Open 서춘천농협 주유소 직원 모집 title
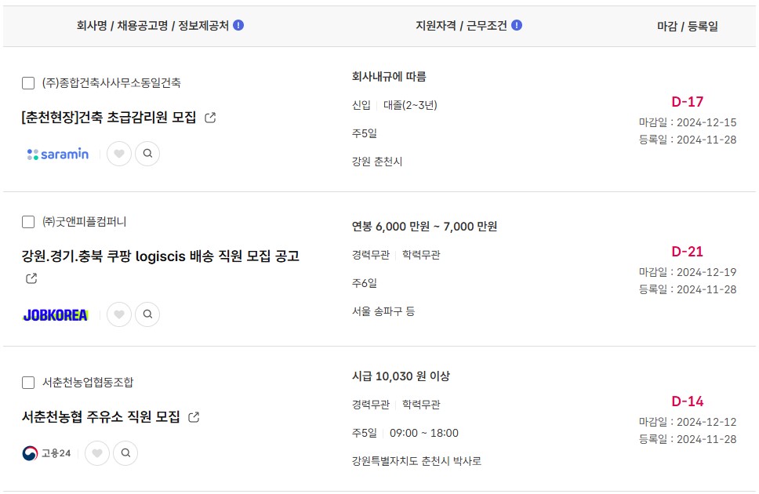 click(x=100, y=416)
